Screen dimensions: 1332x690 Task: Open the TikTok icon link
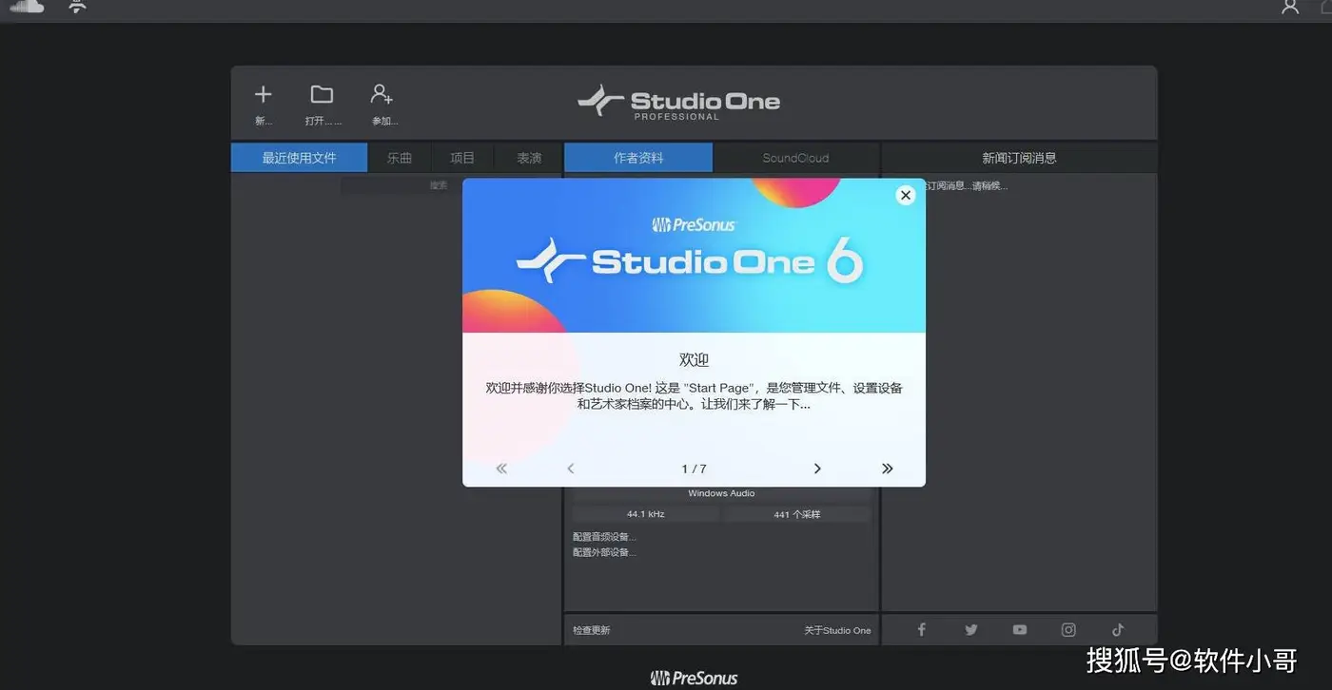click(1118, 629)
